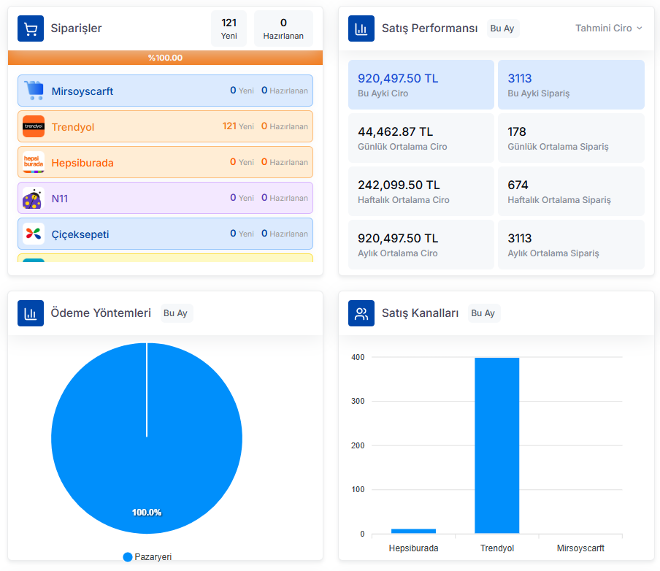Click the Bu Ay badge in Satış Performansı
The image size is (660, 571).
(502, 28)
